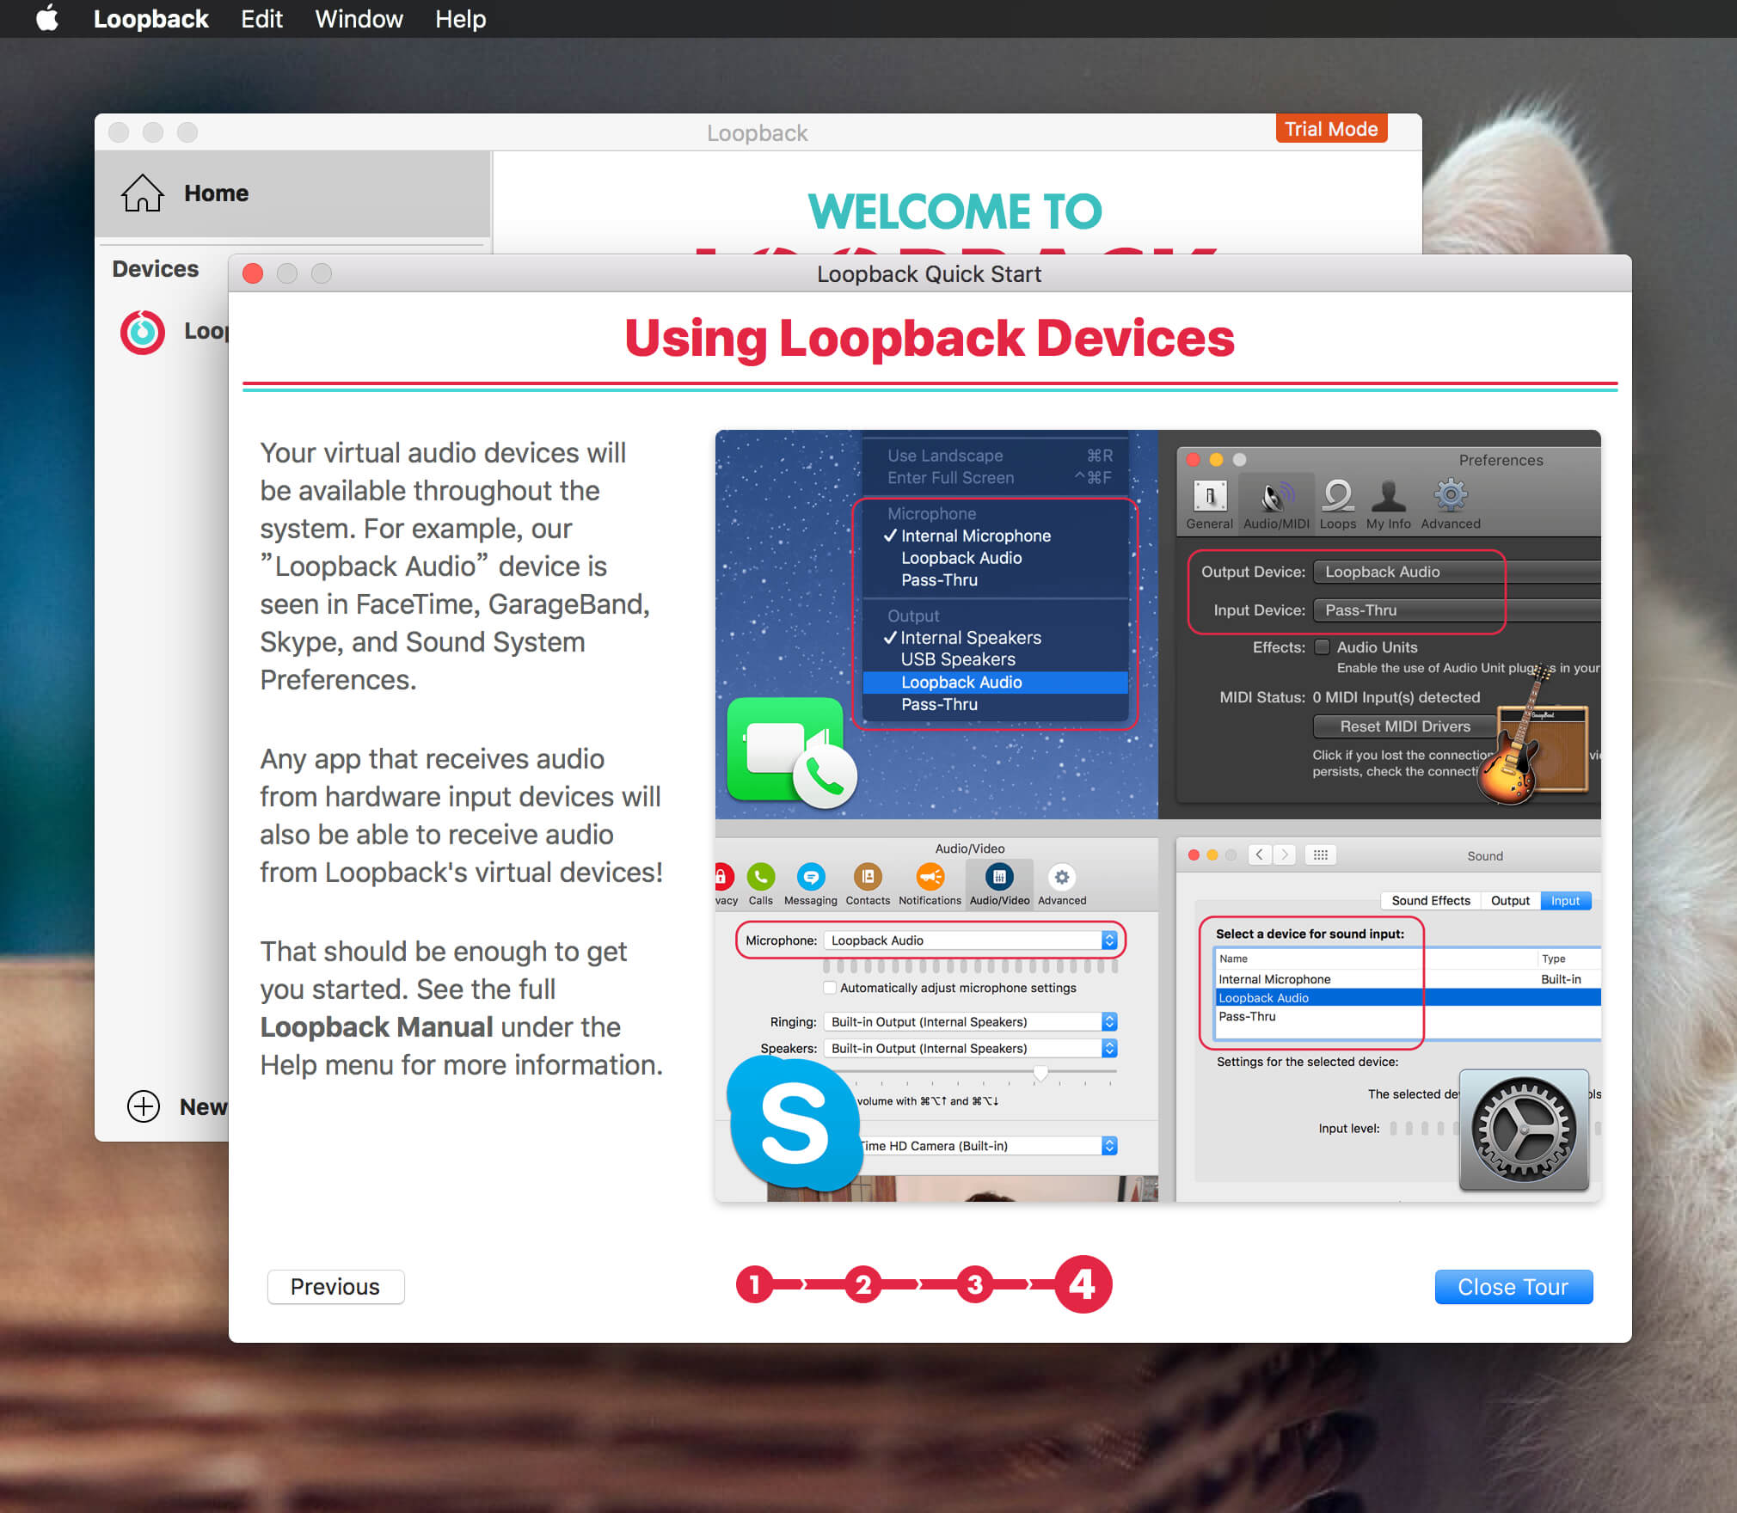Choose Internal Microphone in FaceTime Microphone menu
Screen dimensions: 1737x1513
click(996, 536)
